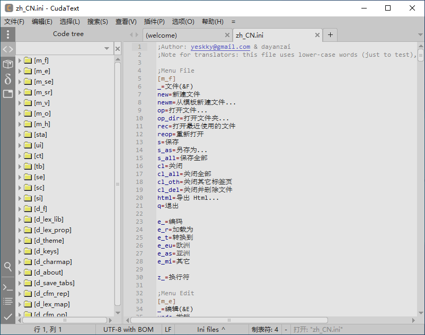Expand the [m_e] tree node
The image size is (425, 335).
point(20,71)
